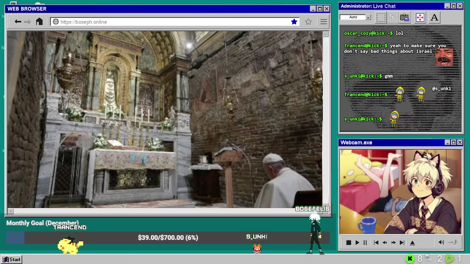This screenshot has height=264, width=470.
Task: Click the Paste clipboard icon in Live Chat
Action: click(405, 17)
